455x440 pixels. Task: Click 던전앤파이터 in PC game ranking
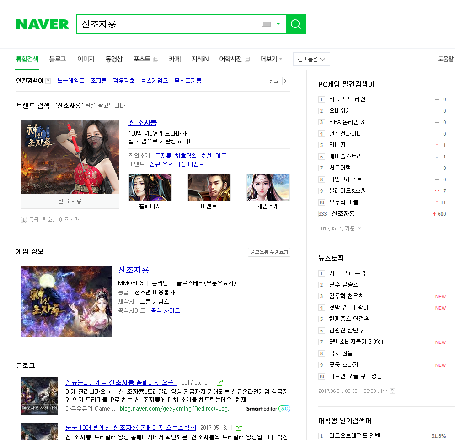pos(346,134)
